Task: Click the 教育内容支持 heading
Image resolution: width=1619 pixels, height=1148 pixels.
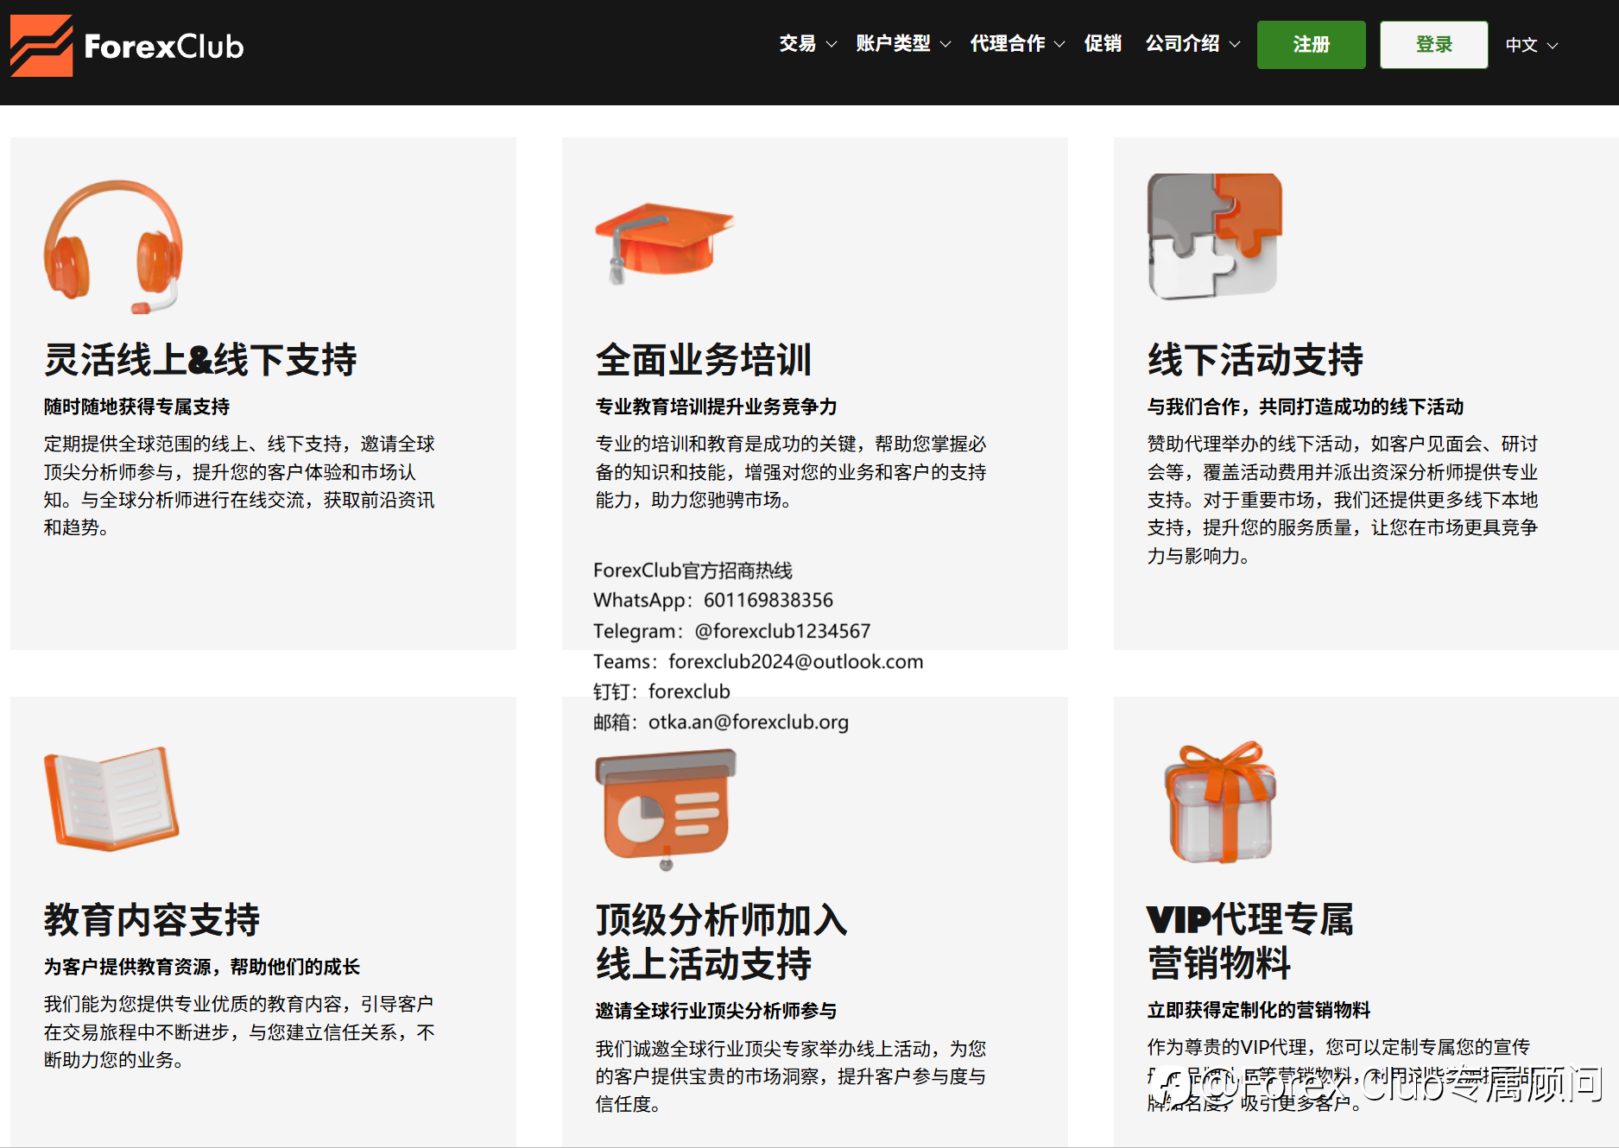Action: 152,920
